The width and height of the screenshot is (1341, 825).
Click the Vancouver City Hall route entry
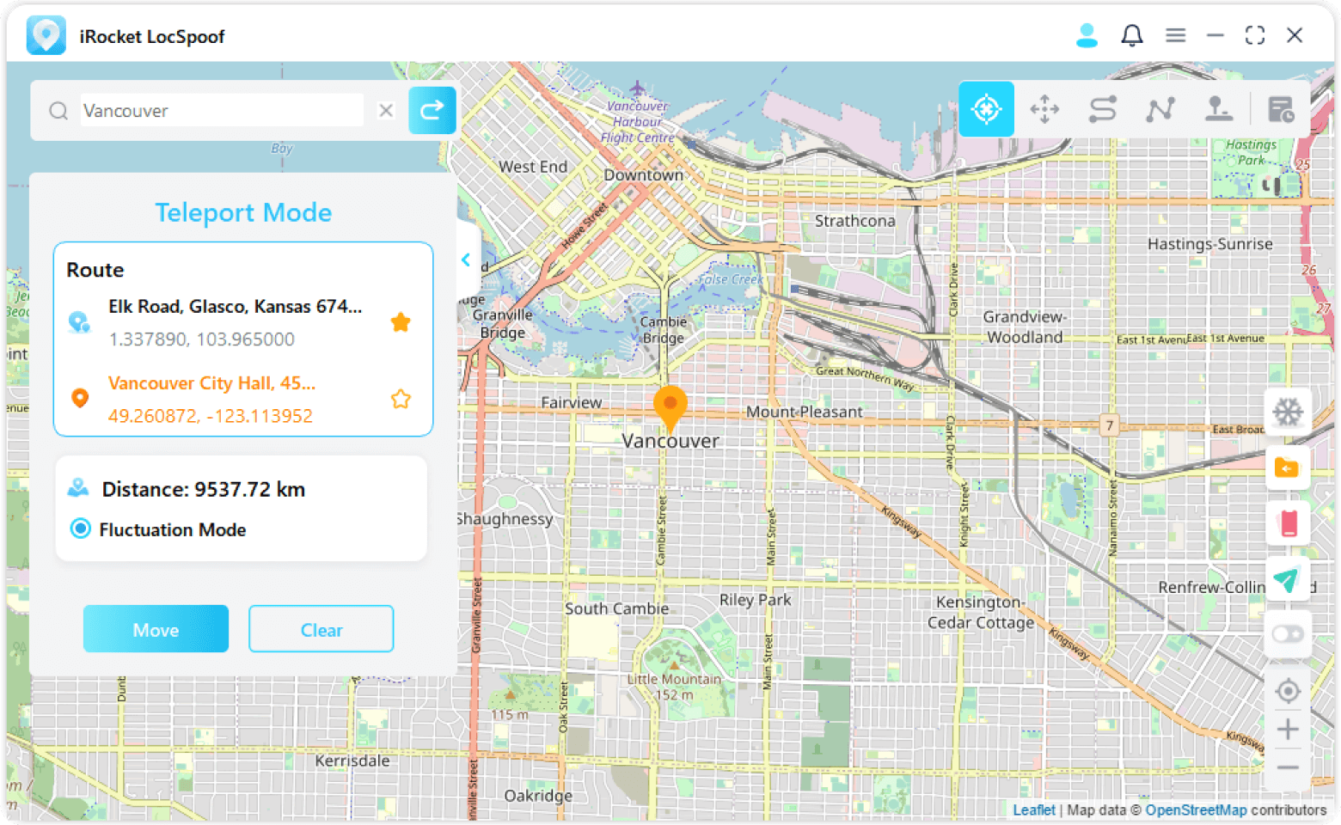[x=212, y=383]
